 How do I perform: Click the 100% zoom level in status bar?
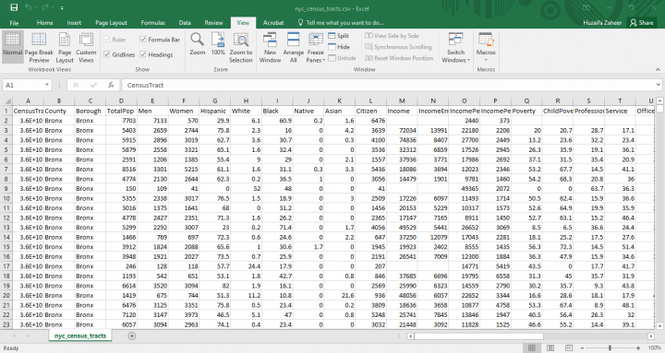(655, 347)
